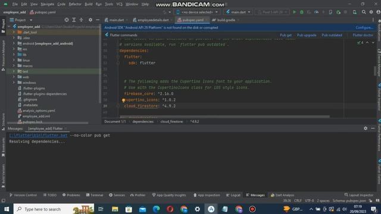Expand the test folder
Viewport: 381px width, 214px height.
click(14, 71)
